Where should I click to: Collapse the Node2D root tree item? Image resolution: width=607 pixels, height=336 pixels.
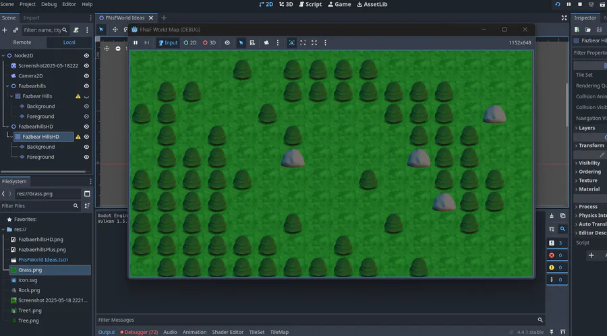pyautogui.click(x=3, y=56)
